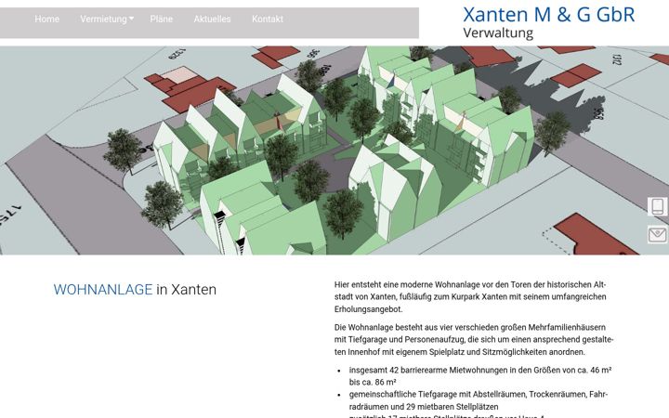Click the envelope email icon on right edge
The height and width of the screenshot is (418, 669).
[658, 235]
